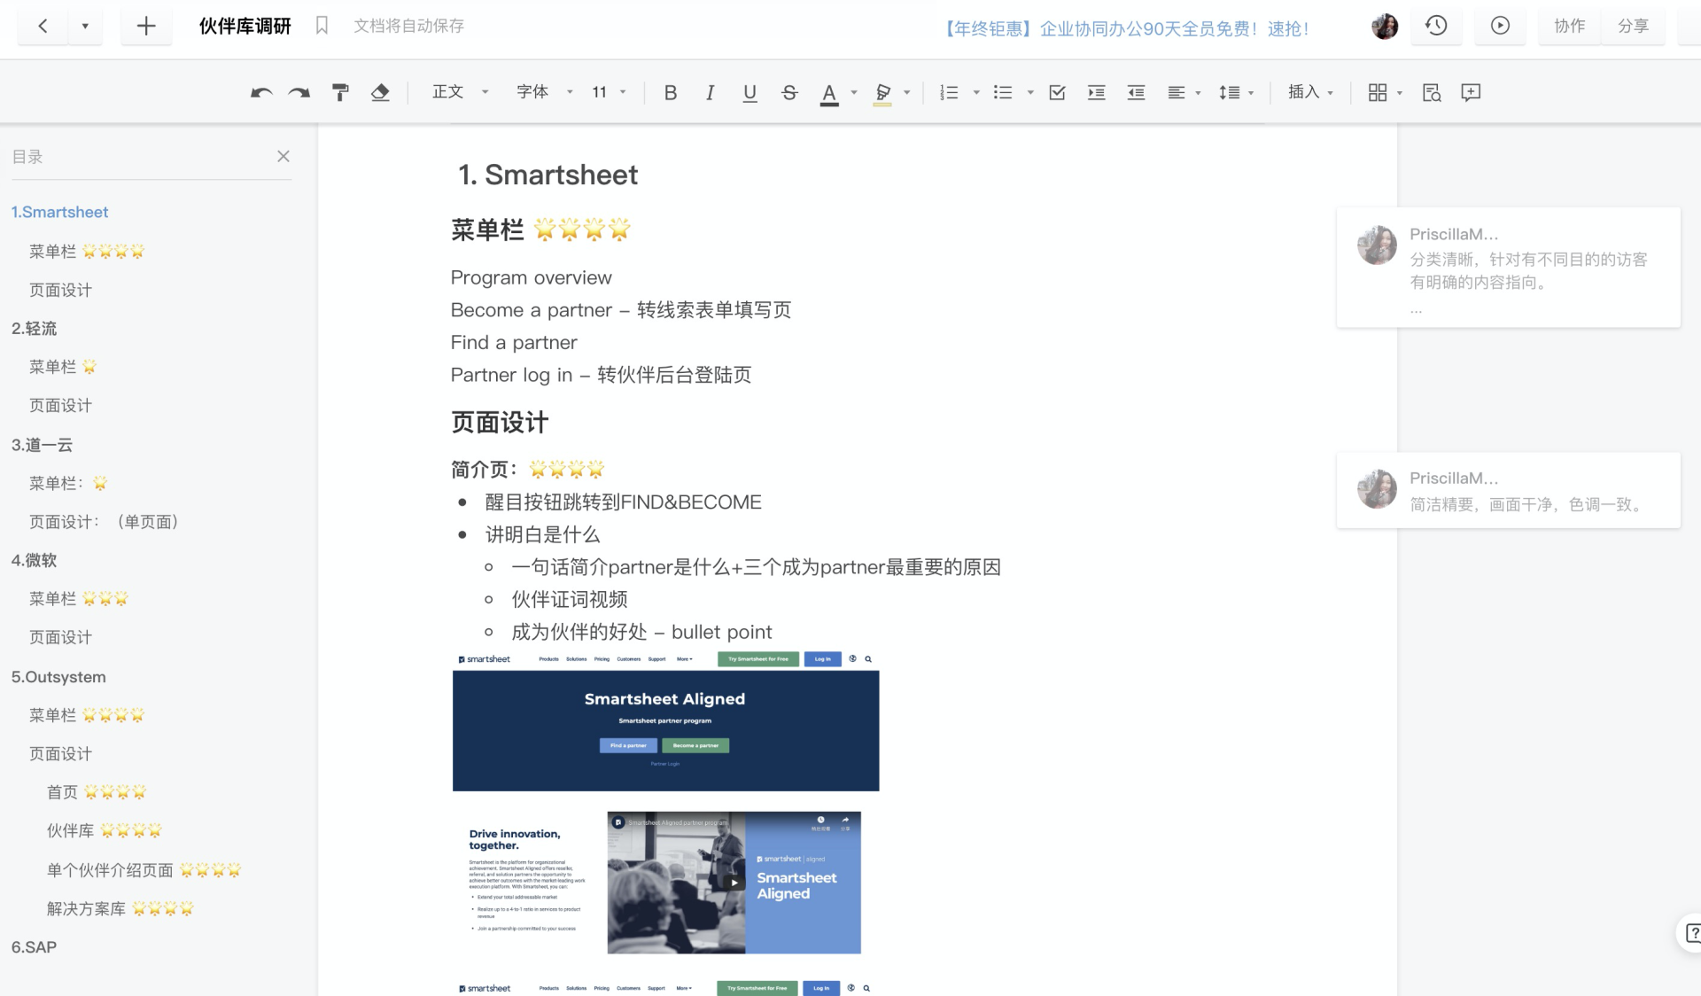This screenshot has height=996, width=1701.
Task: Open the font size 11 dropdown
Action: click(609, 92)
